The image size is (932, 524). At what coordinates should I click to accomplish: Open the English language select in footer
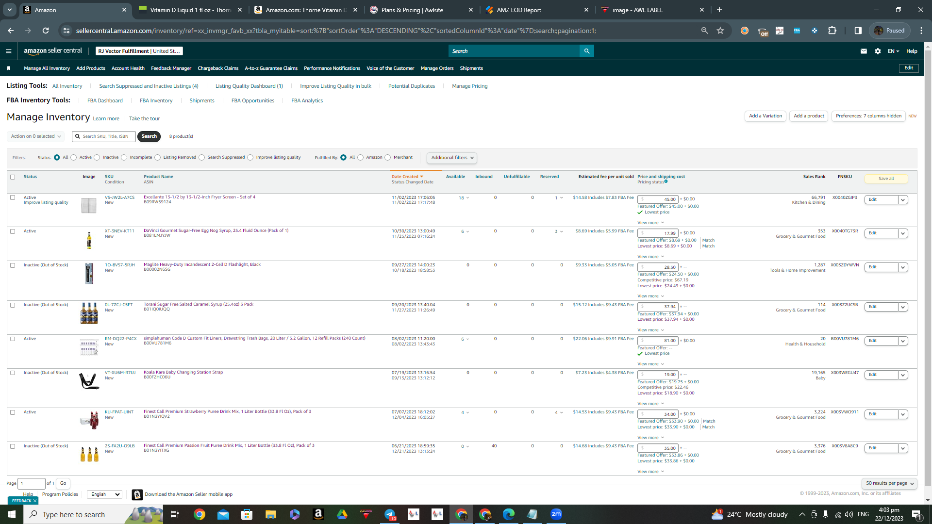point(105,494)
